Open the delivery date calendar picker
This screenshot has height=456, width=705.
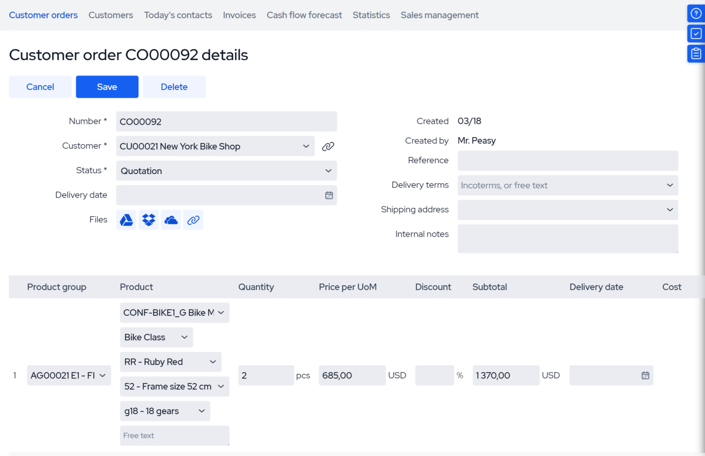tap(329, 195)
